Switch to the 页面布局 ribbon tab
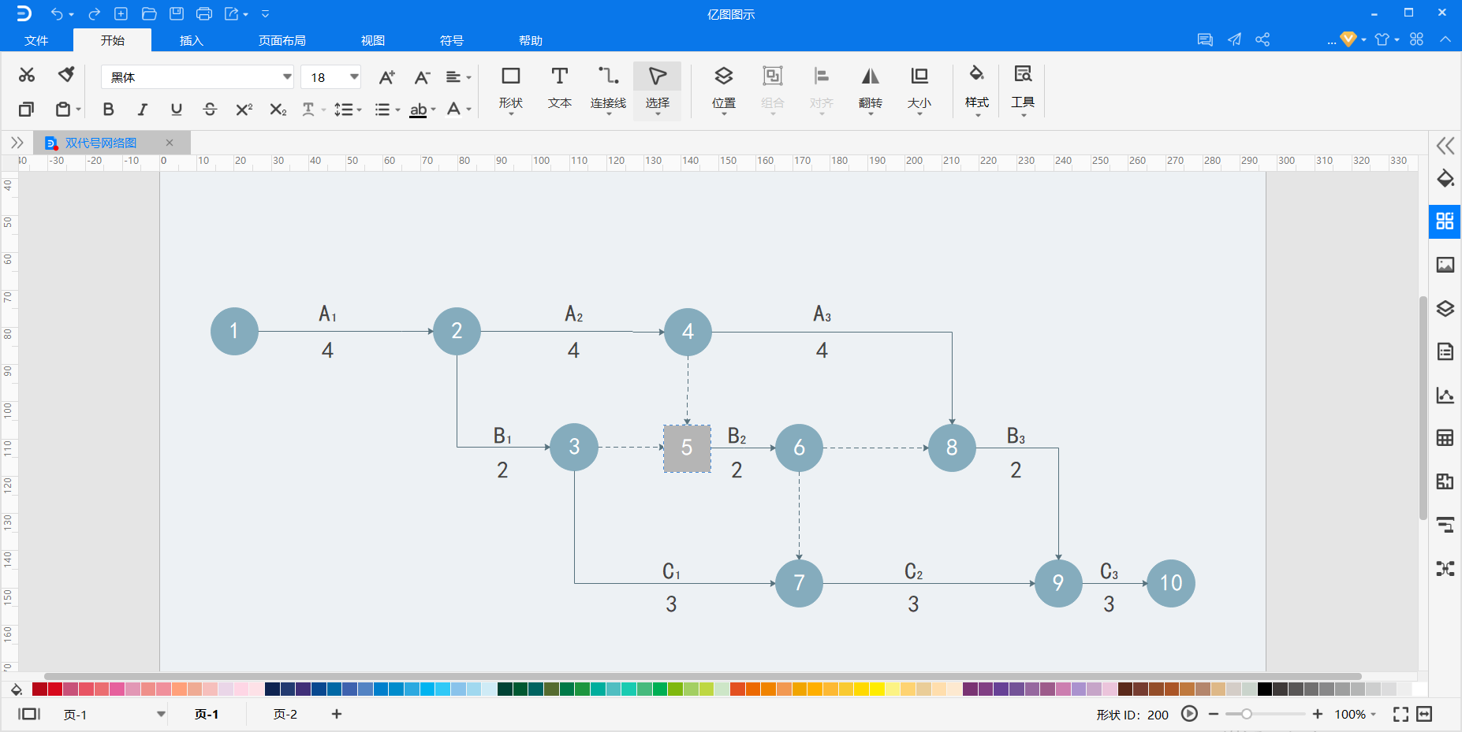The image size is (1462, 732). click(282, 40)
